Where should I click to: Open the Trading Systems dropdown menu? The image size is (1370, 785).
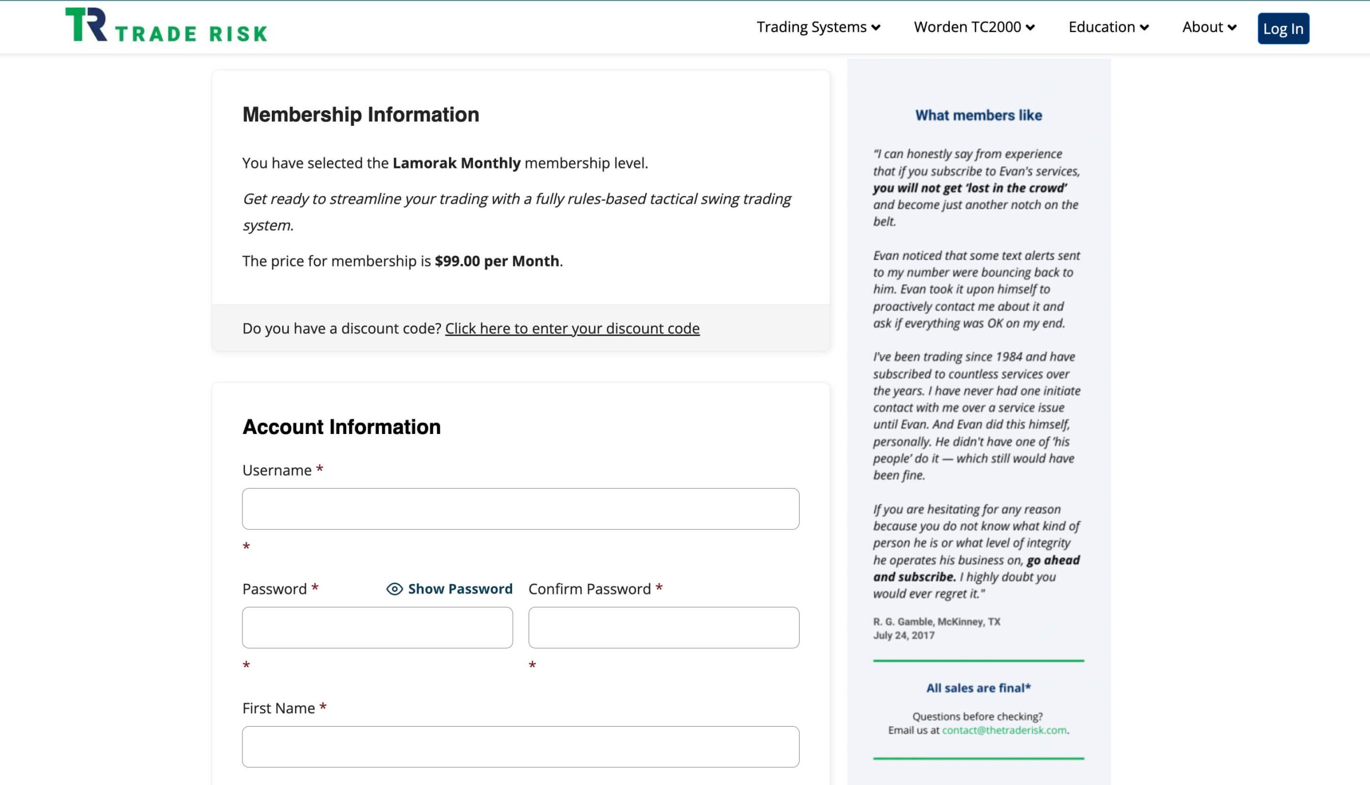[x=818, y=27]
